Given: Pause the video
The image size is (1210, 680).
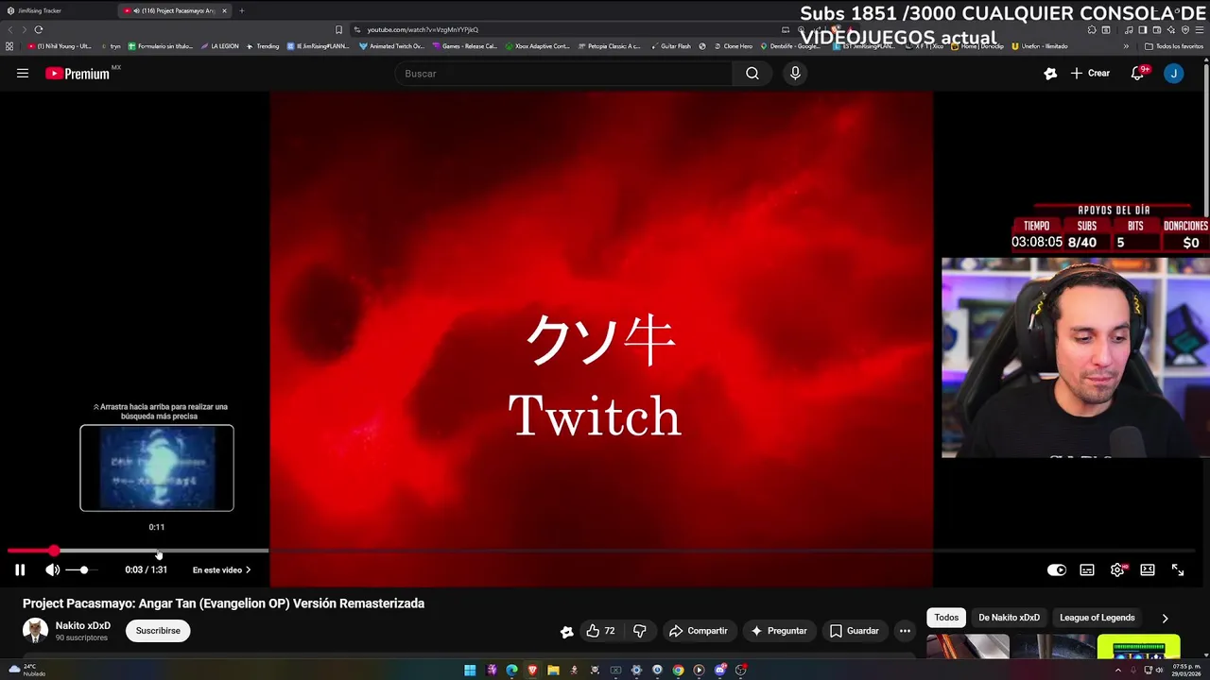Looking at the screenshot, I should pos(20,569).
